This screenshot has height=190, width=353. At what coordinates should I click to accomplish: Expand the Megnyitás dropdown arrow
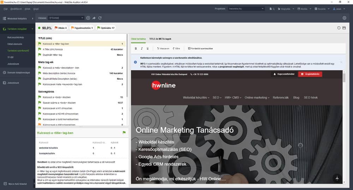tap(293, 9)
